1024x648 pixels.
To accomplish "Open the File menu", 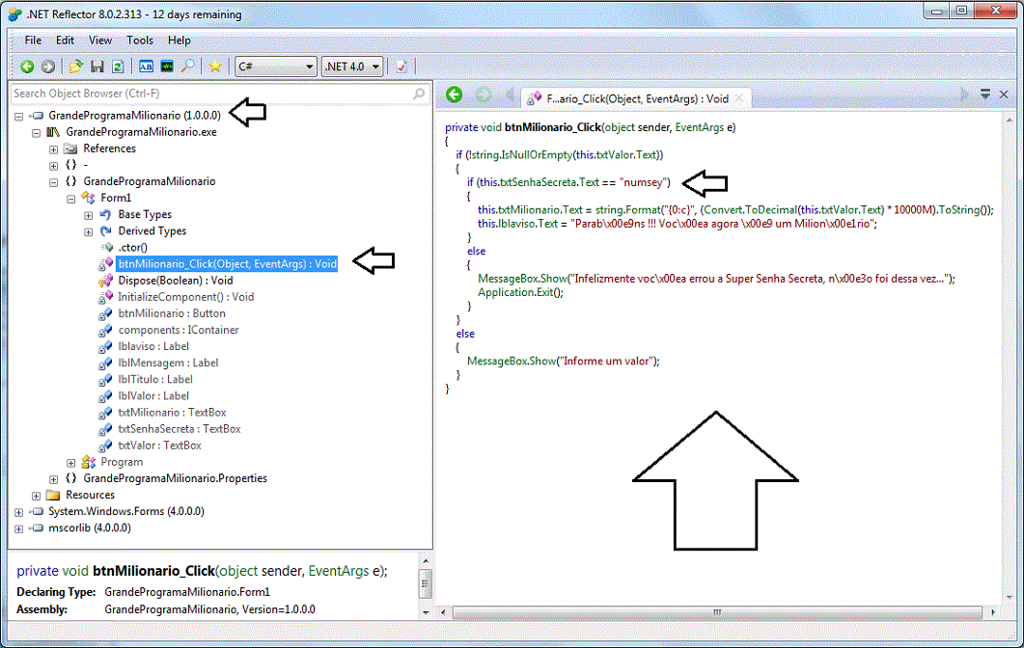I will click(x=33, y=40).
